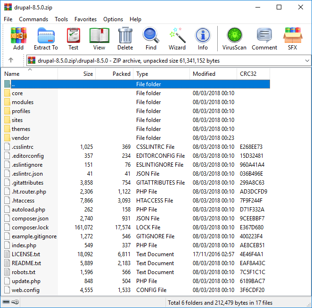The height and width of the screenshot is (308, 312).
Task: Click the SFX archive icon
Action: tap(293, 36)
